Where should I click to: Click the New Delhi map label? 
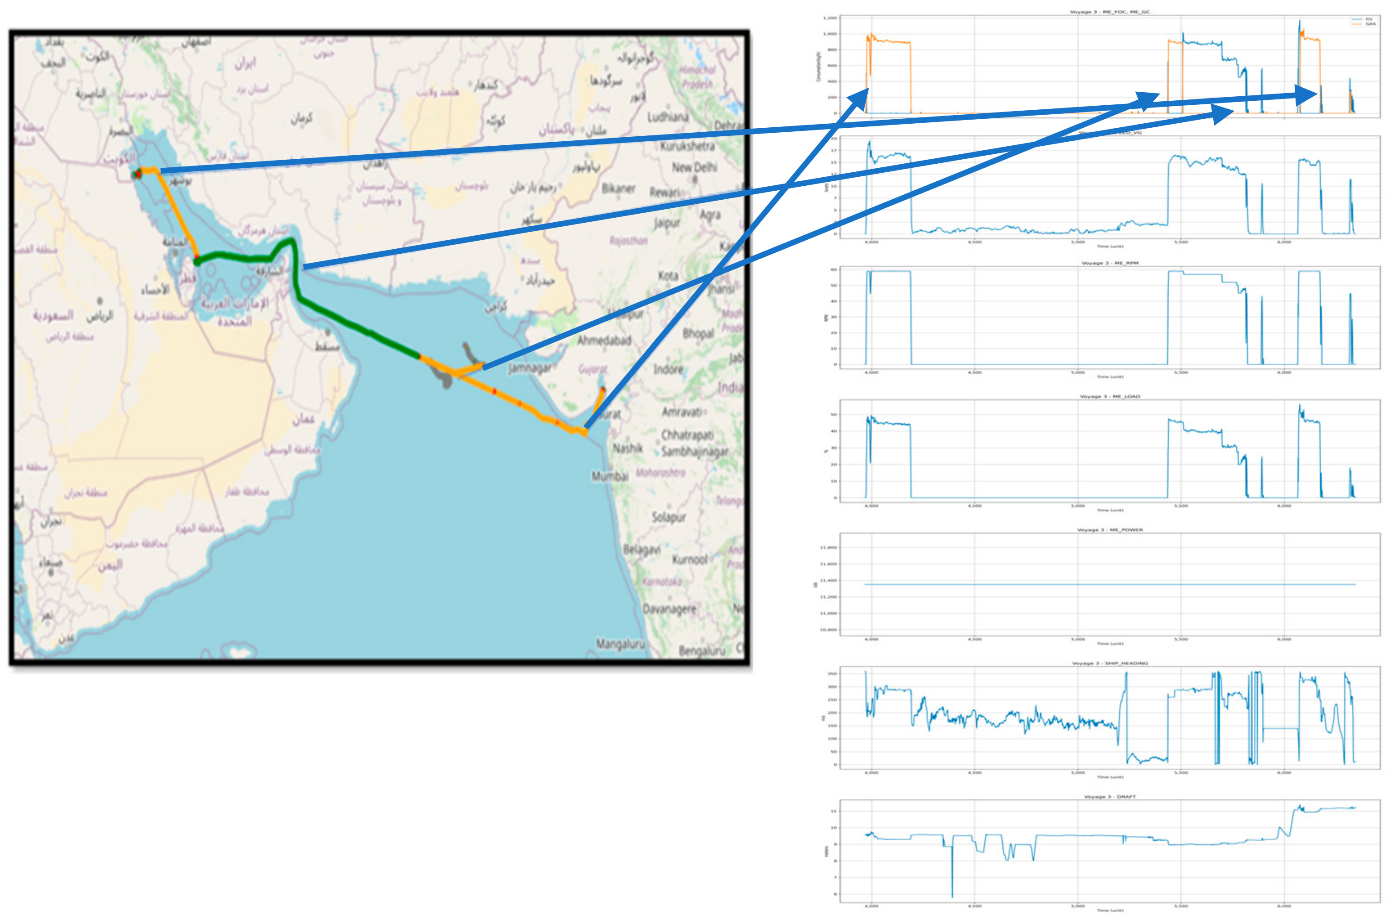click(x=695, y=167)
